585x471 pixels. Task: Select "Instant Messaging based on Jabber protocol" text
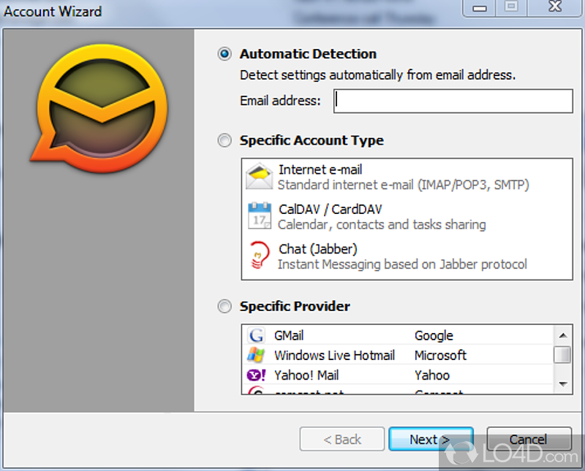pyautogui.click(x=402, y=264)
